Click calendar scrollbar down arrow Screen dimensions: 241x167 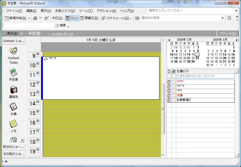pyautogui.click(x=163, y=155)
